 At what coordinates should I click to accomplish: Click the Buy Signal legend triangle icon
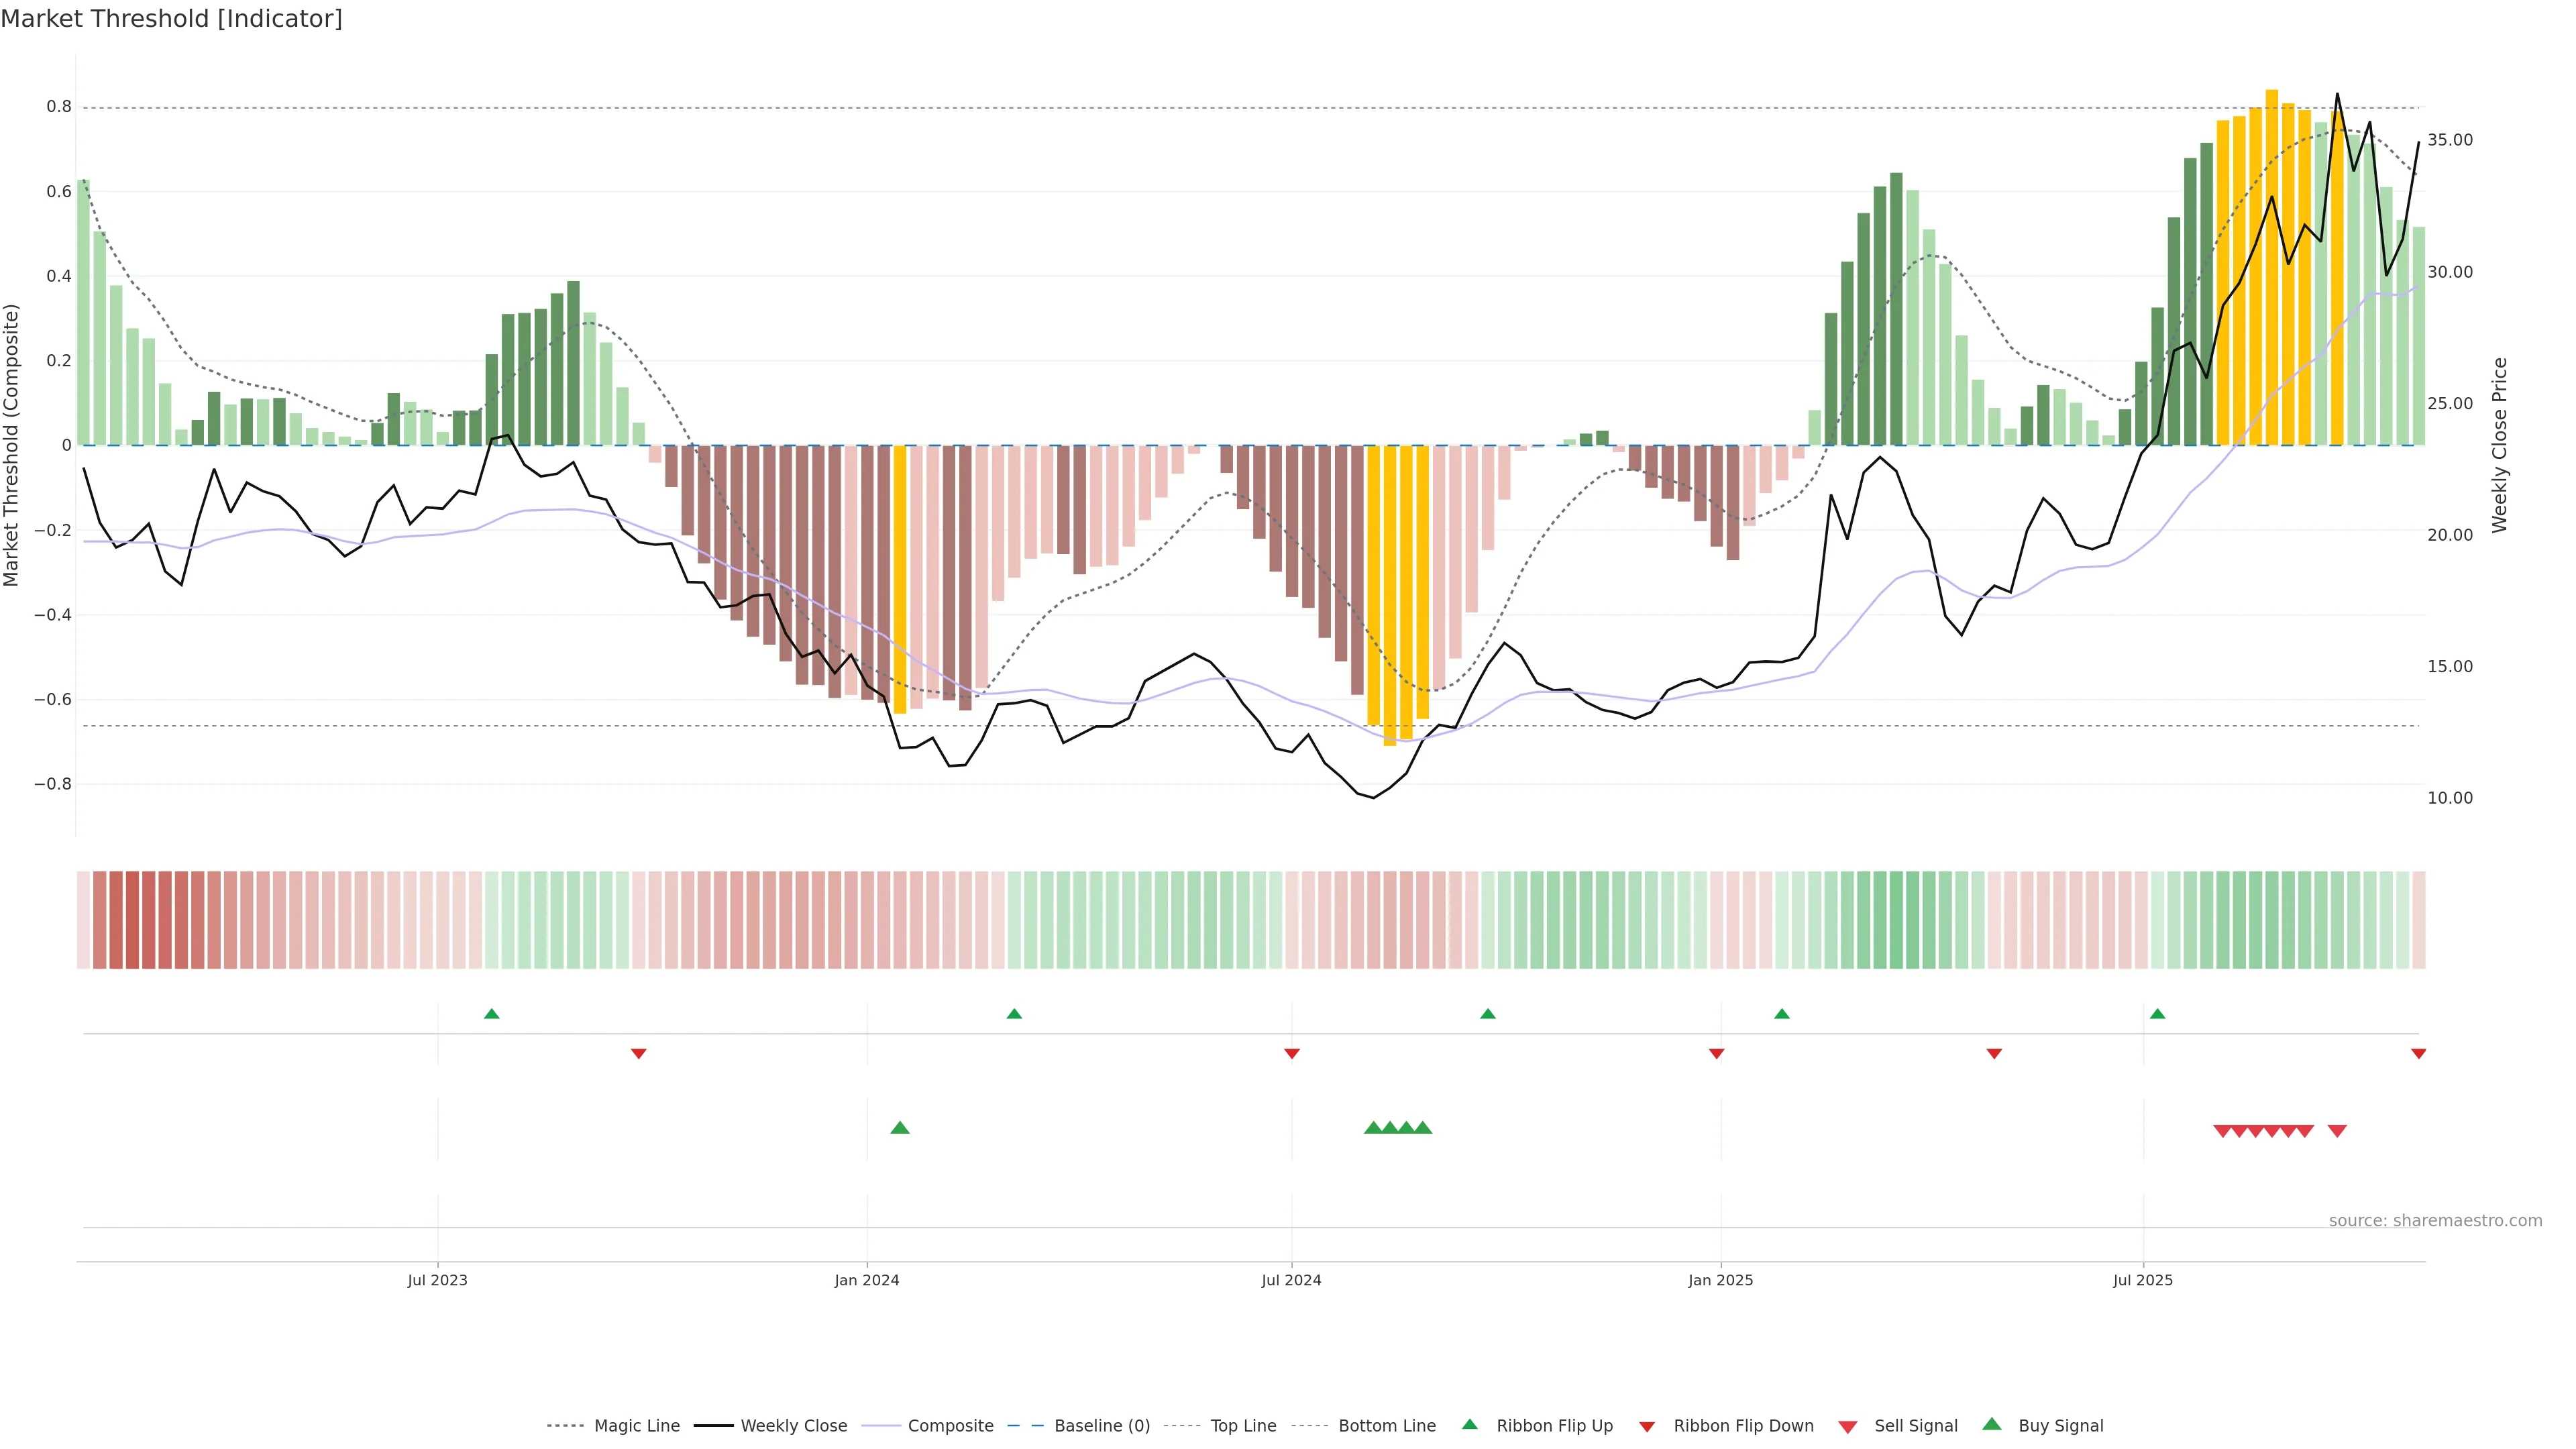point(1992,1424)
